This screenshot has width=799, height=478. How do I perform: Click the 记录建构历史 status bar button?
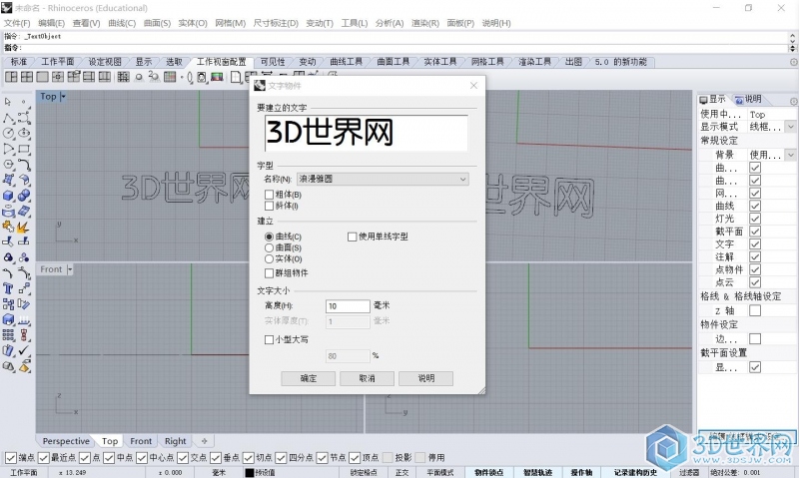pos(635,472)
